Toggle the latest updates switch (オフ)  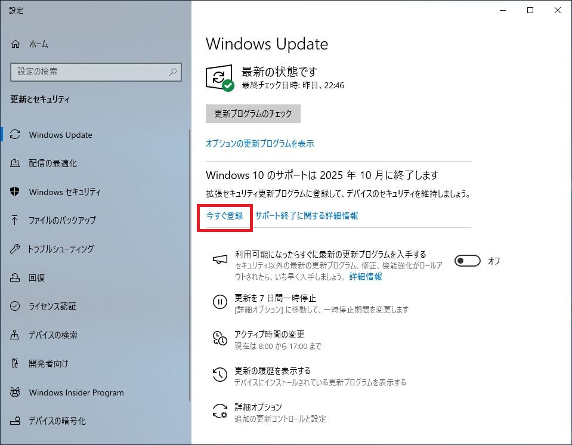point(468,261)
